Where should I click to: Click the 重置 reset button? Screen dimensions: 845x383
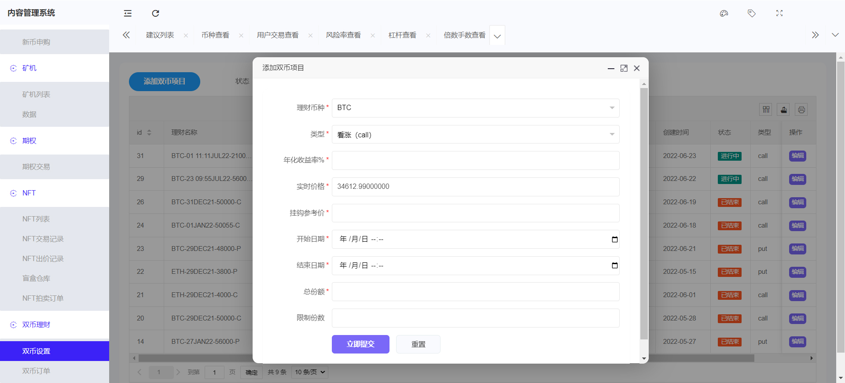(418, 344)
